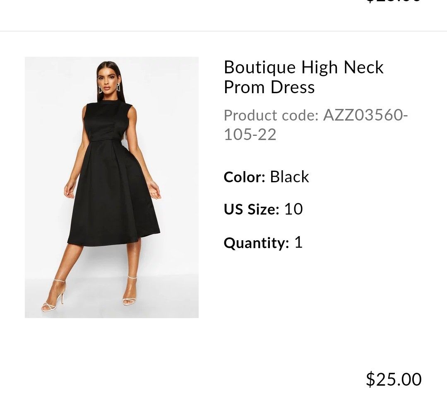
Task: Click the 'US Size:' label
Action: pos(251,210)
